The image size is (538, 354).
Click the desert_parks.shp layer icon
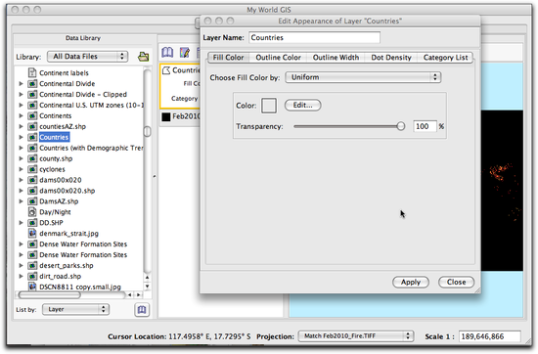pos(32,266)
